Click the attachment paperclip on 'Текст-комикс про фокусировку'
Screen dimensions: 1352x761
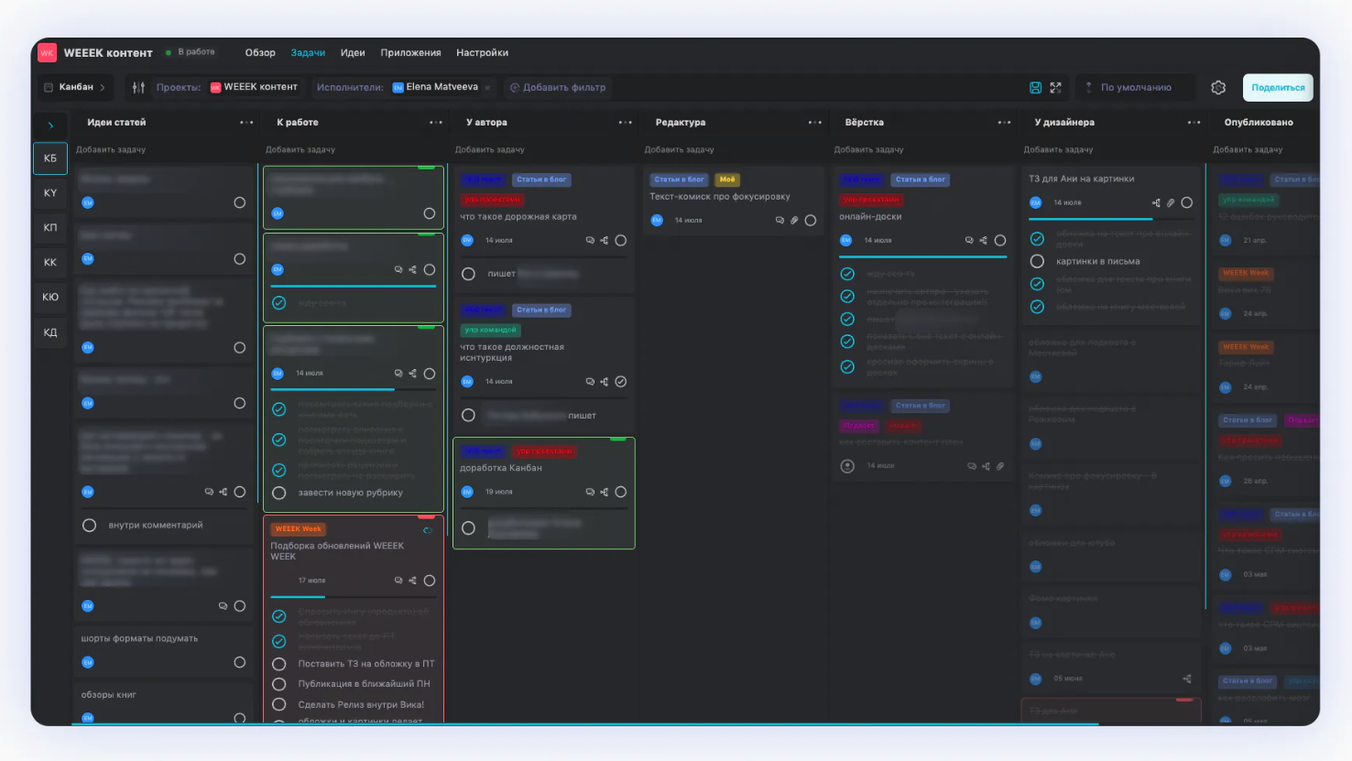click(794, 221)
